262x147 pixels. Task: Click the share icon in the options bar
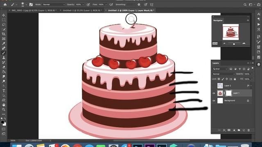point(258,4)
